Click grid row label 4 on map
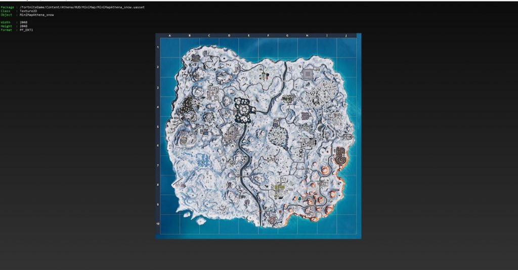 click(158, 107)
